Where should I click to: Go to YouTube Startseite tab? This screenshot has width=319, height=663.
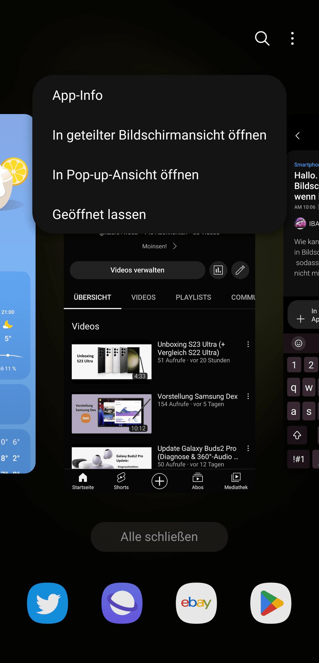[x=83, y=481]
